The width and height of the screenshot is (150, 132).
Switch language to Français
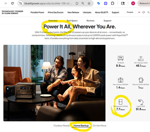130,12
